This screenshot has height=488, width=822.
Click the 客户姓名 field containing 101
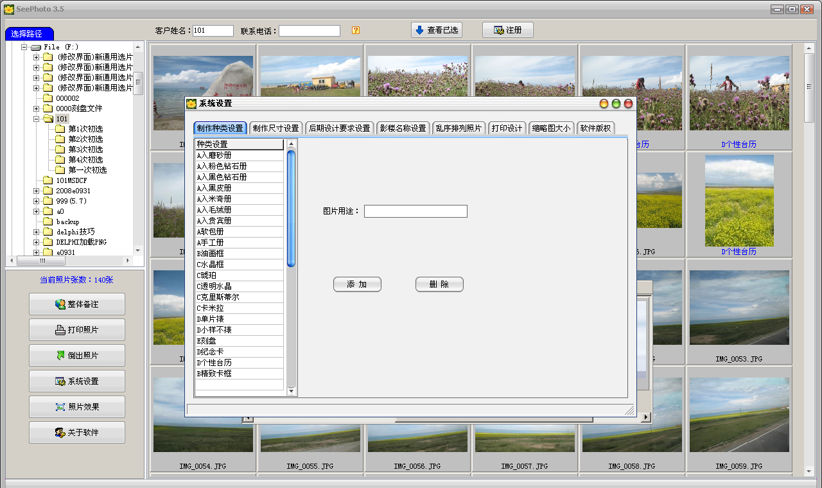[x=213, y=31]
